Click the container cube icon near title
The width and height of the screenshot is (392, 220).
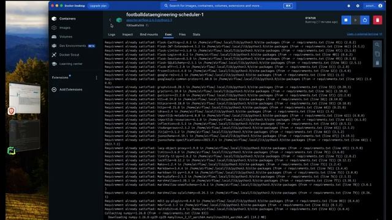[x=119, y=20]
